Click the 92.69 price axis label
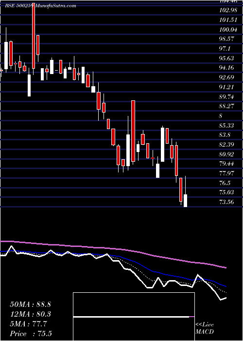This screenshot has height=341, width=243. (226, 77)
